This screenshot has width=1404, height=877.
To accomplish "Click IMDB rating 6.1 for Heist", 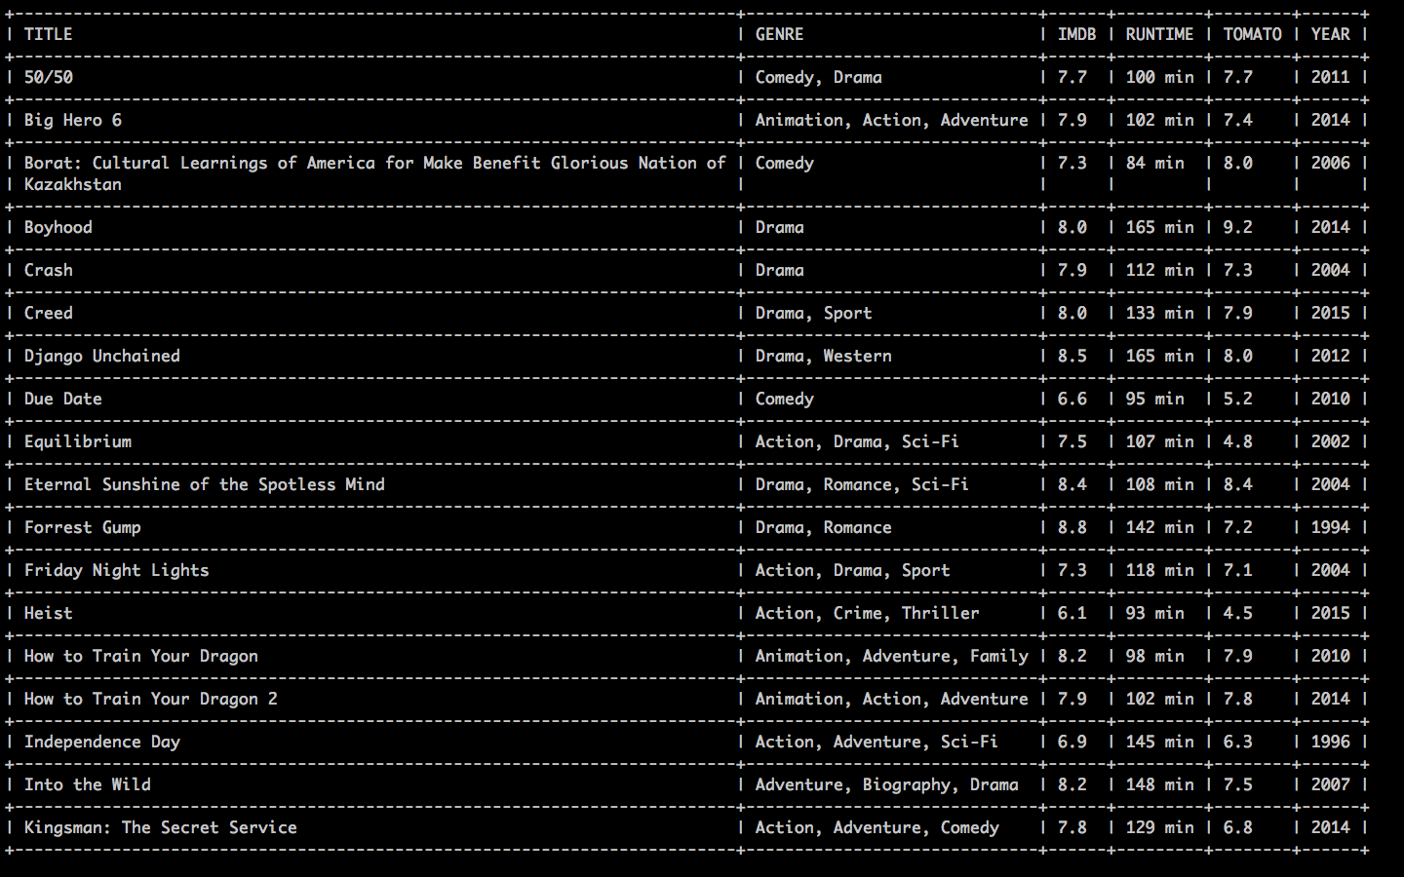I will tap(1072, 613).
